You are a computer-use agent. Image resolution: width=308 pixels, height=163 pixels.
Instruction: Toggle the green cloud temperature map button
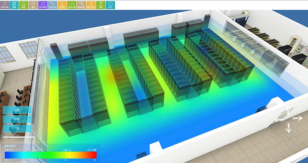pyautogui.click(x=72, y=5)
